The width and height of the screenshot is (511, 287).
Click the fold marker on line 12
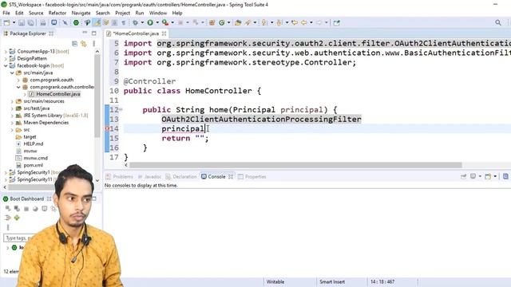point(121,110)
